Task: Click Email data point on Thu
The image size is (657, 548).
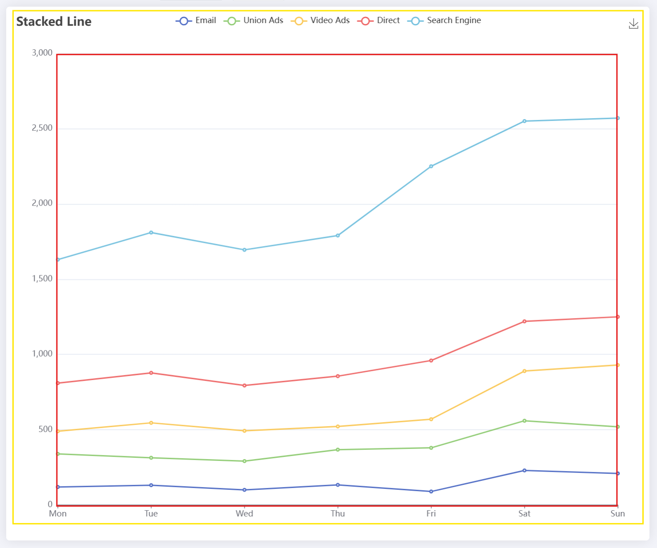Action: (x=338, y=485)
